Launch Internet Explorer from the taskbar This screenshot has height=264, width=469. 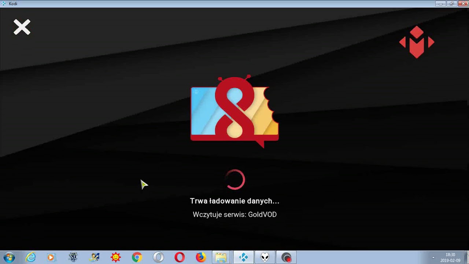click(x=30, y=257)
